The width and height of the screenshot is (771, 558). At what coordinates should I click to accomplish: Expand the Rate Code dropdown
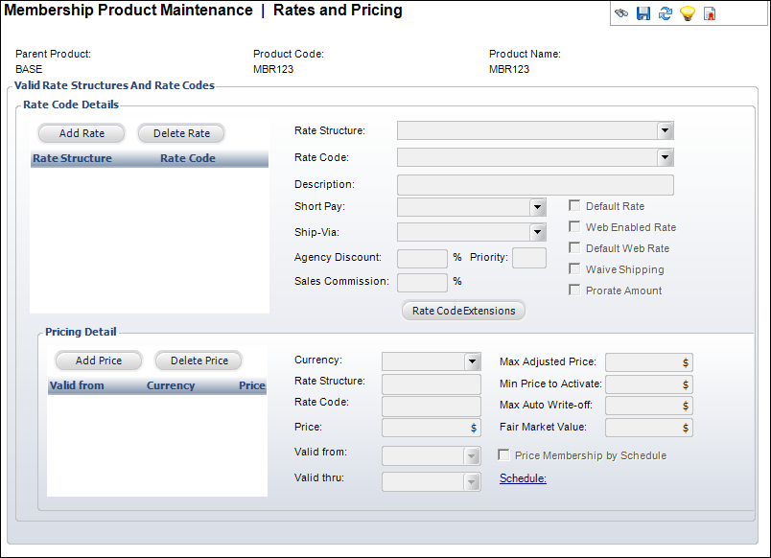666,157
